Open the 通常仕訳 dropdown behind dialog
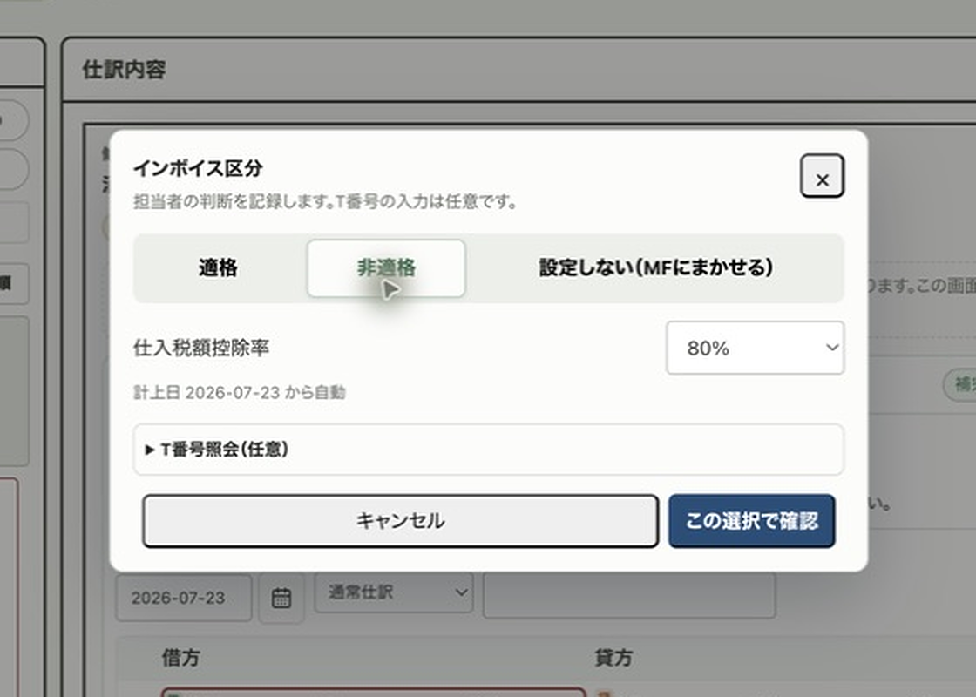The height and width of the screenshot is (697, 976). pyautogui.click(x=393, y=592)
